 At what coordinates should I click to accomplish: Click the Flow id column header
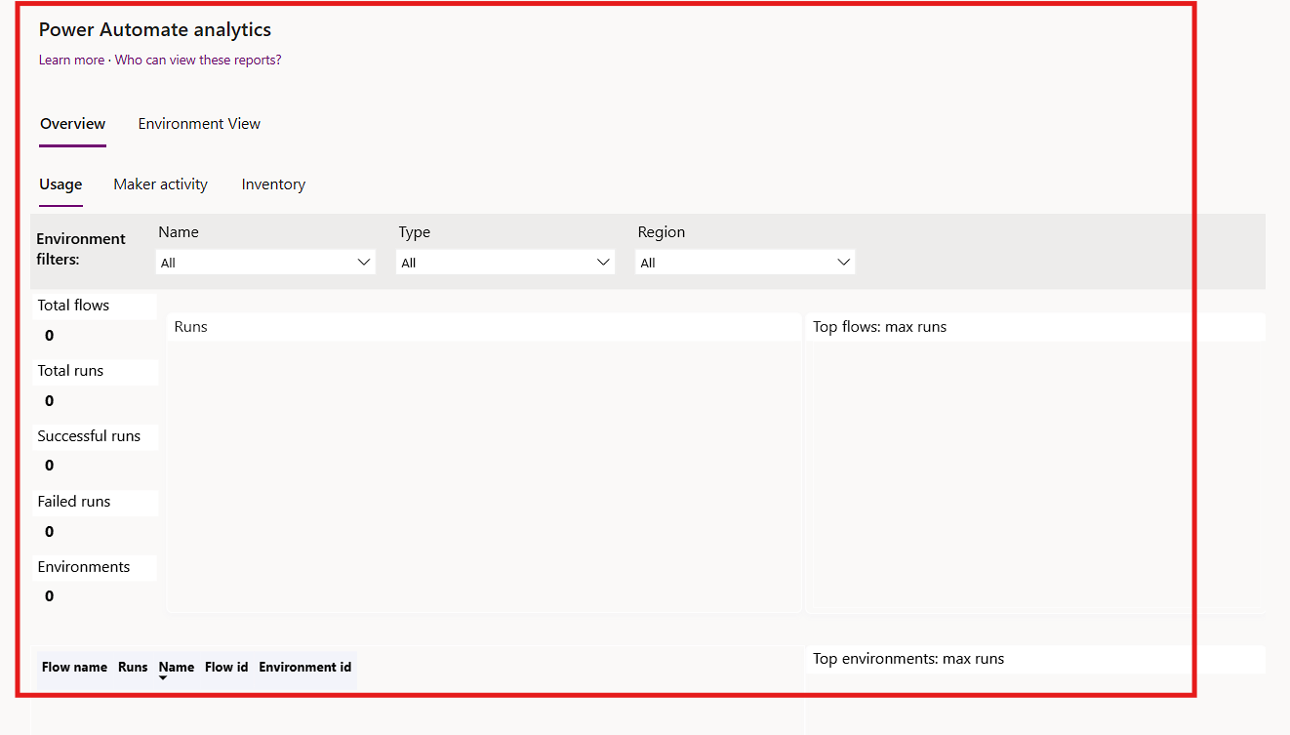point(226,668)
